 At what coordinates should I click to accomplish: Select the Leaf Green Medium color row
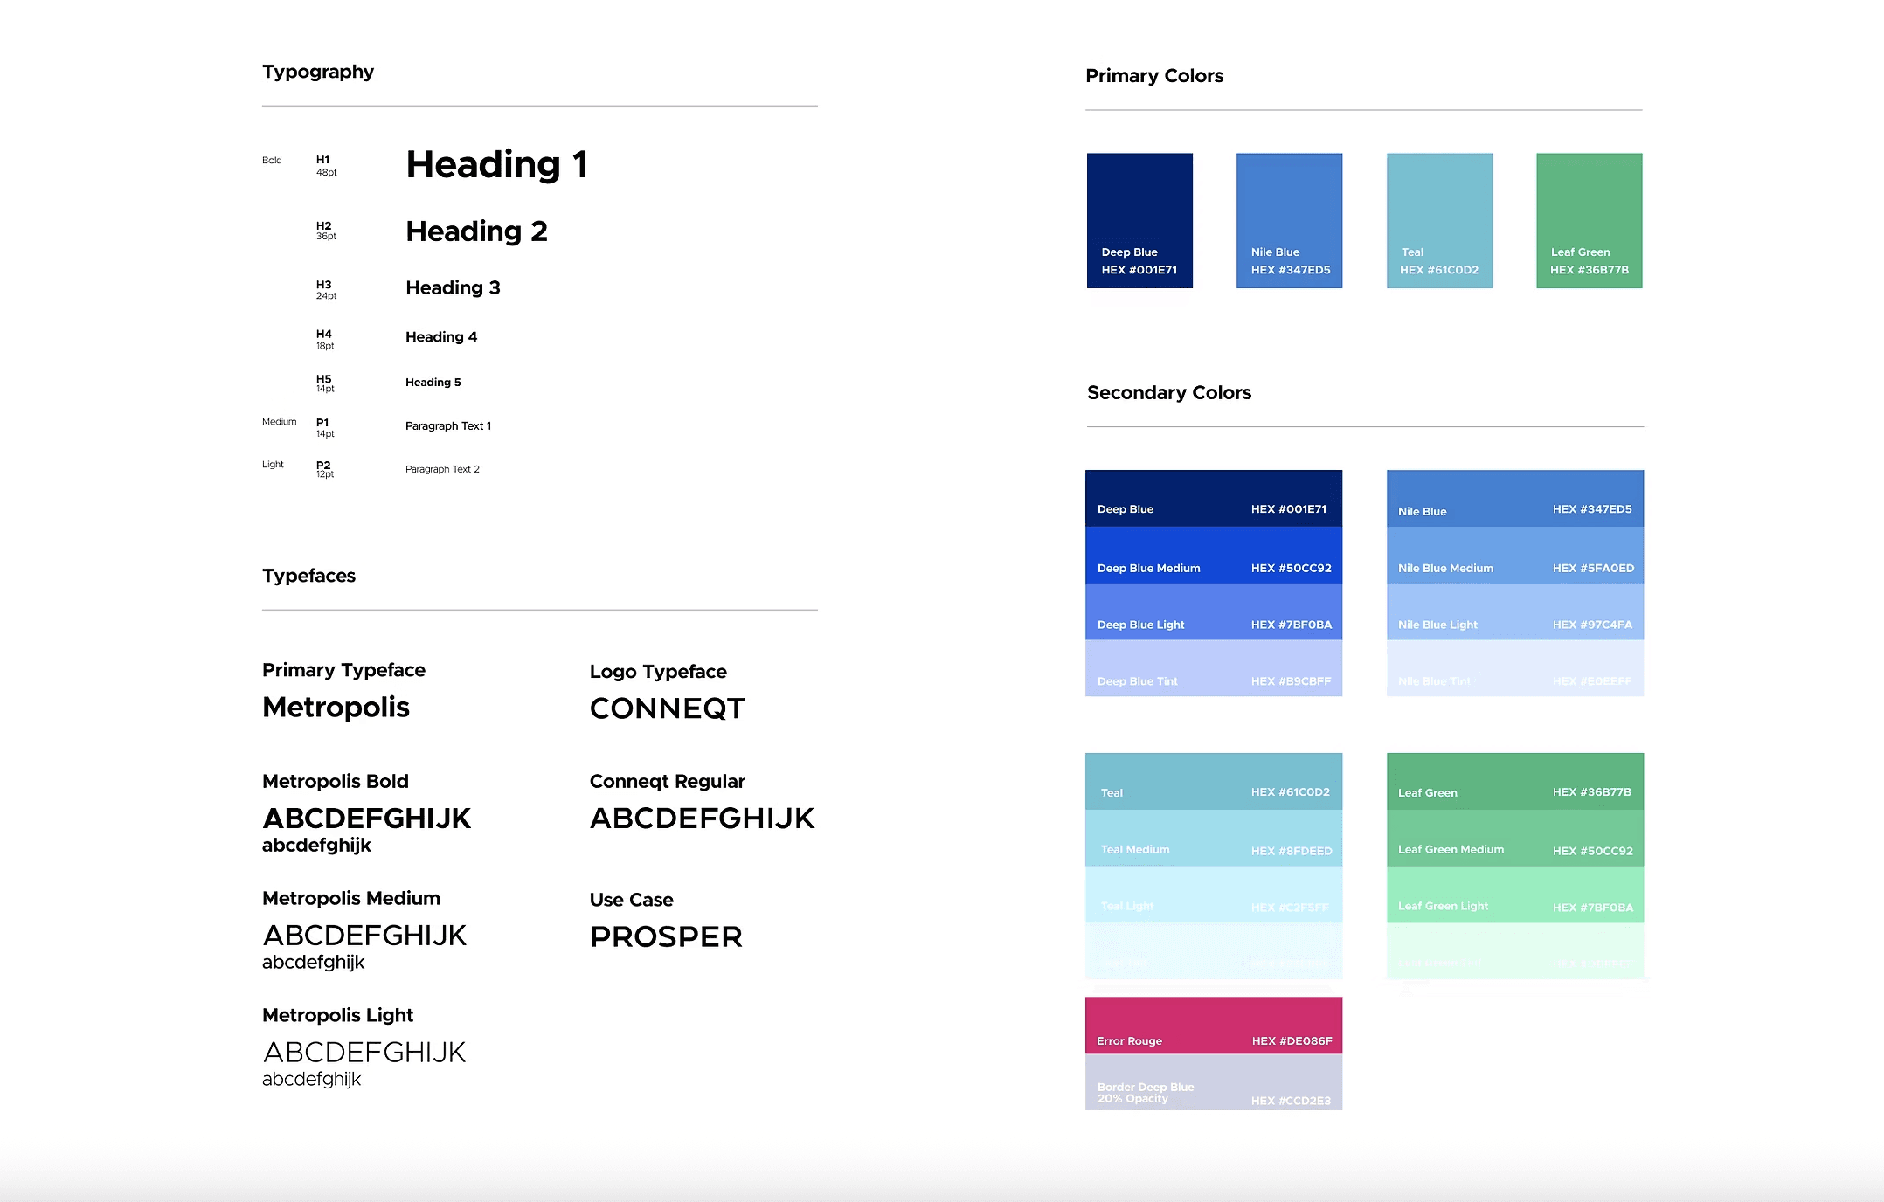click(x=1514, y=839)
